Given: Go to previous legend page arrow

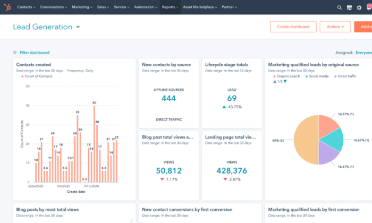Looking at the screenshot, I should click(275, 81).
